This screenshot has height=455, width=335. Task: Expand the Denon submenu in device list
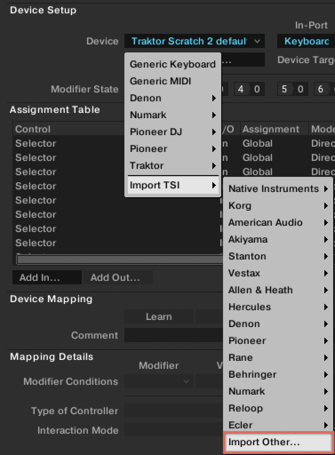pyautogui.click(x=173, y=98)
